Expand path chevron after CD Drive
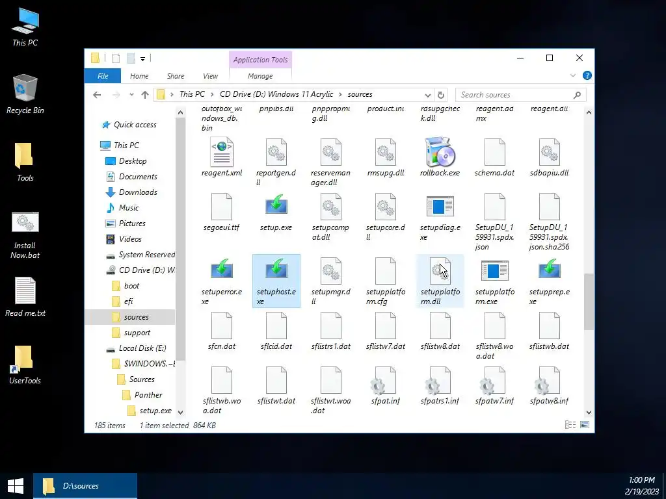Viewport: 666px width, 499px height. click(x=341, y=95)
